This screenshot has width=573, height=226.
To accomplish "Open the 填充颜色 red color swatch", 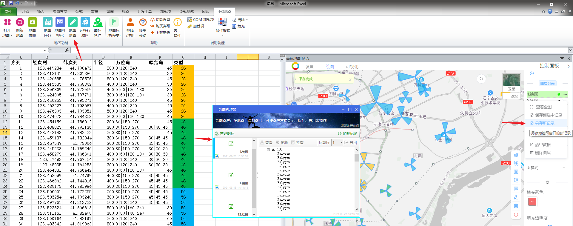I will click(532, 202).
